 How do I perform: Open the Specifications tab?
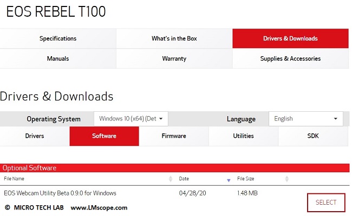click(58, 39)
